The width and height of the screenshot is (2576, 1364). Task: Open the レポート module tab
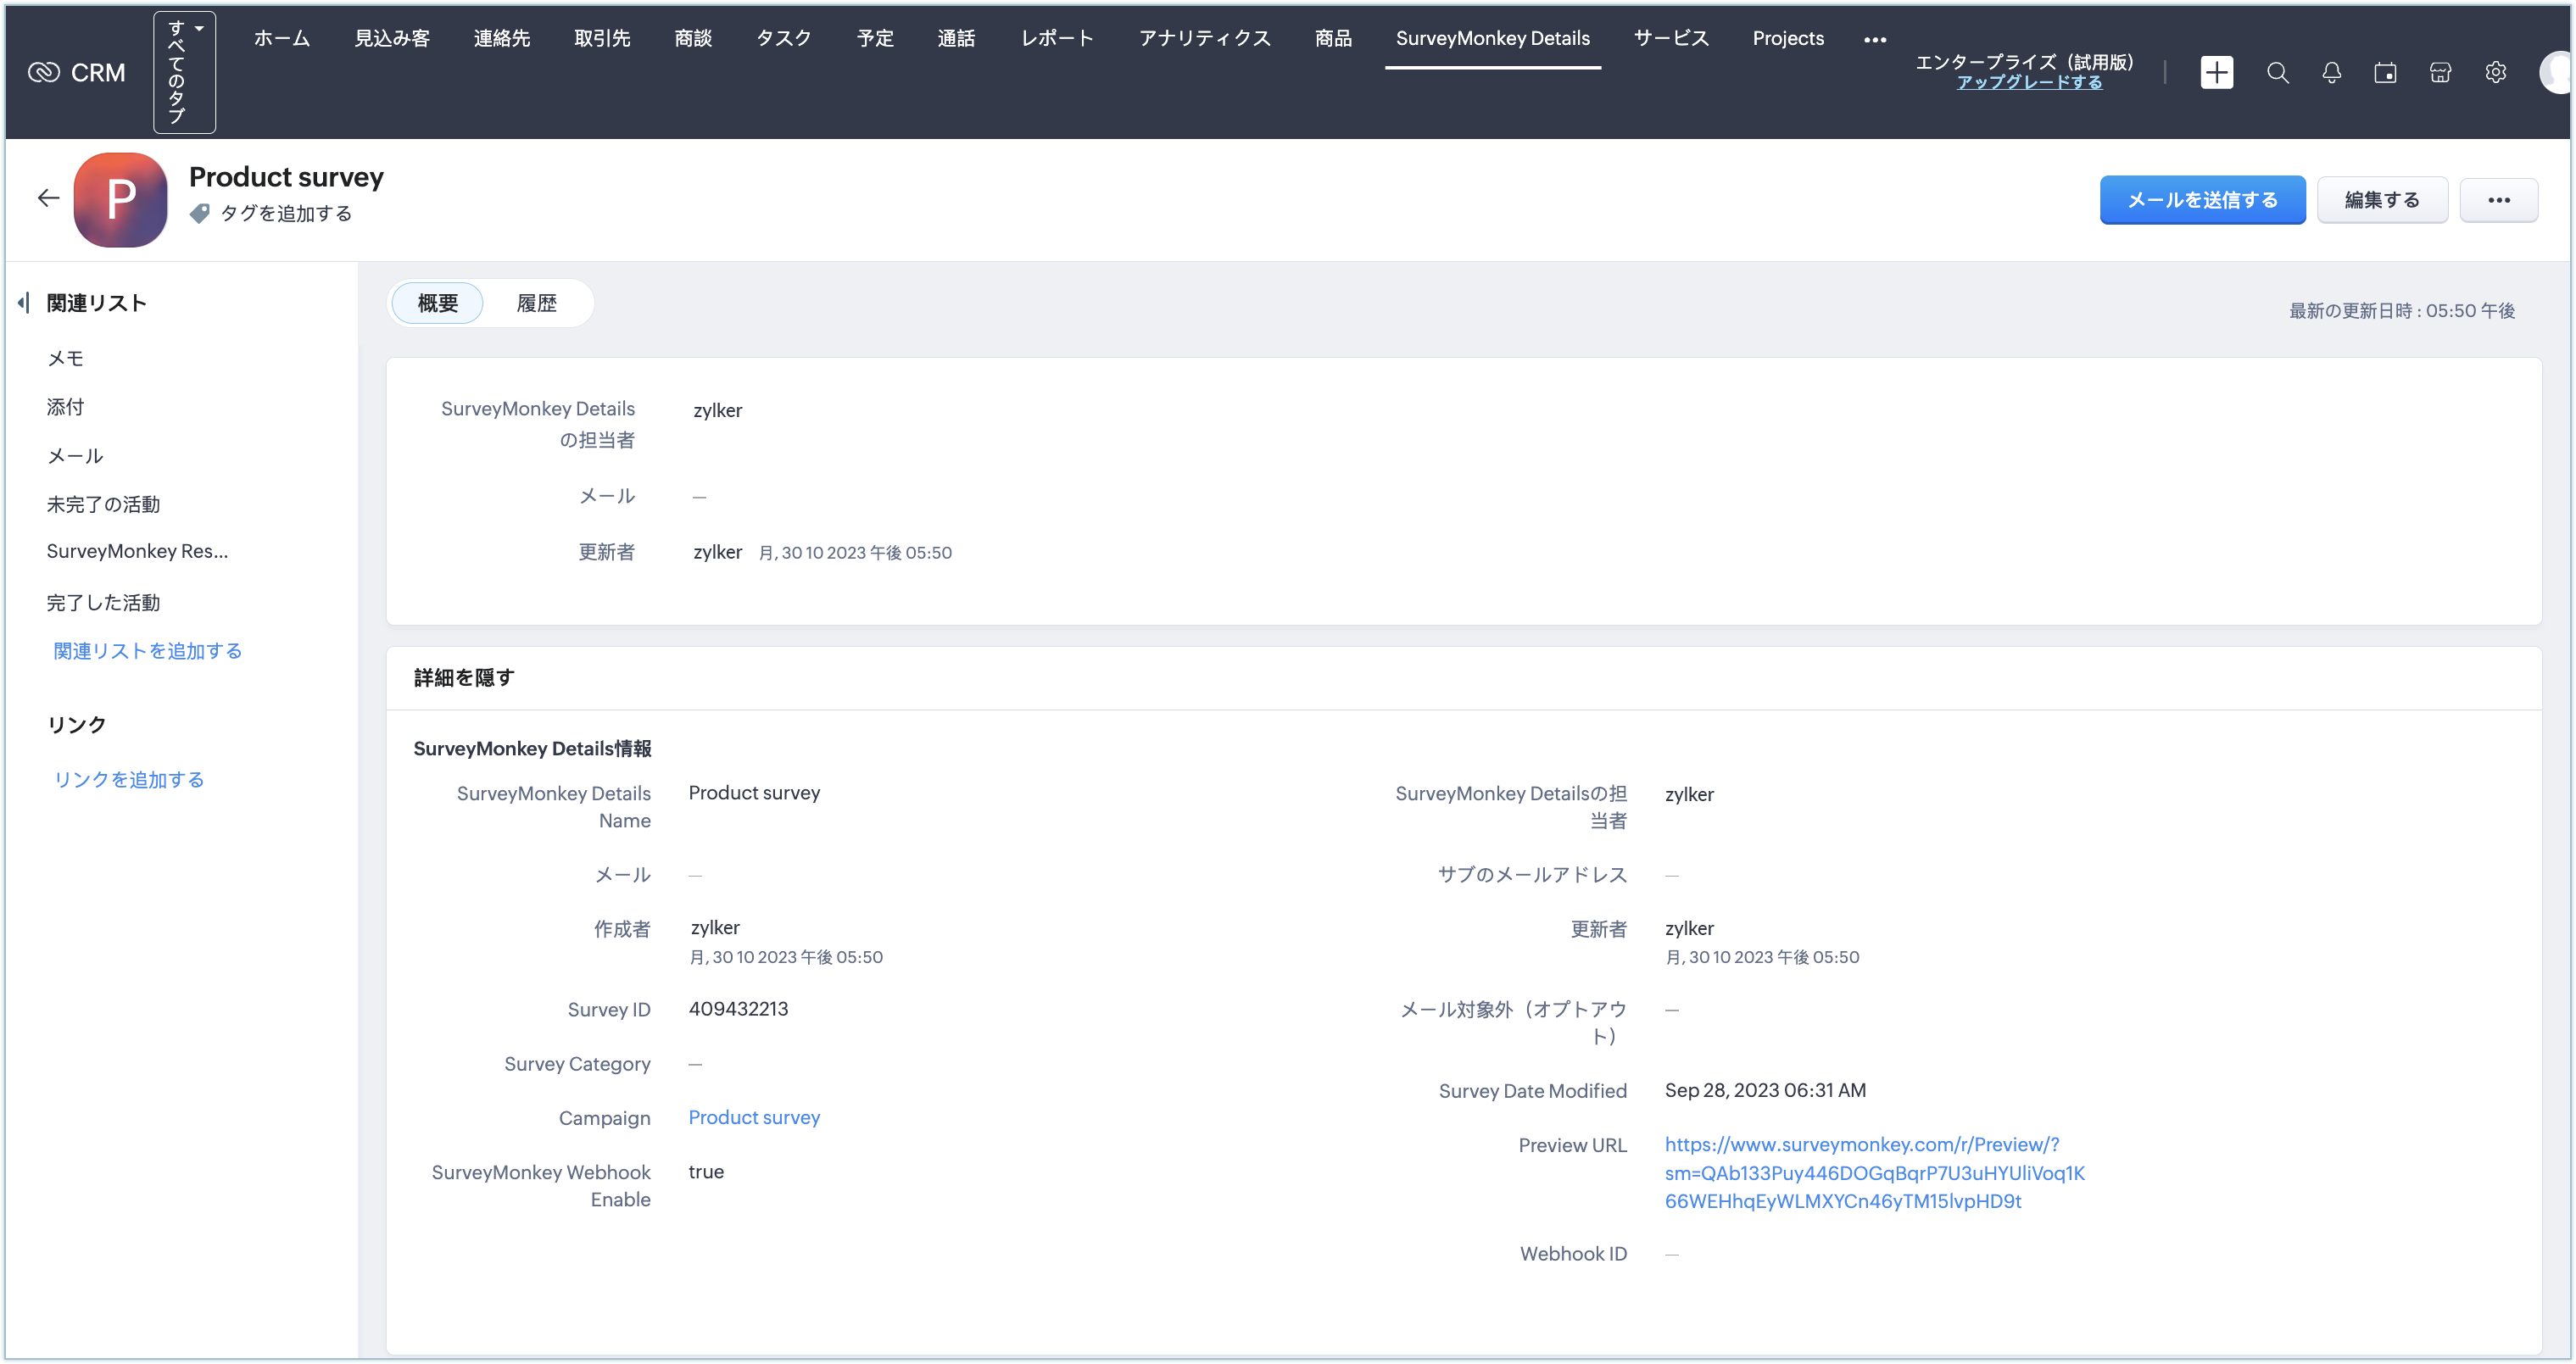click(1057, 38)
